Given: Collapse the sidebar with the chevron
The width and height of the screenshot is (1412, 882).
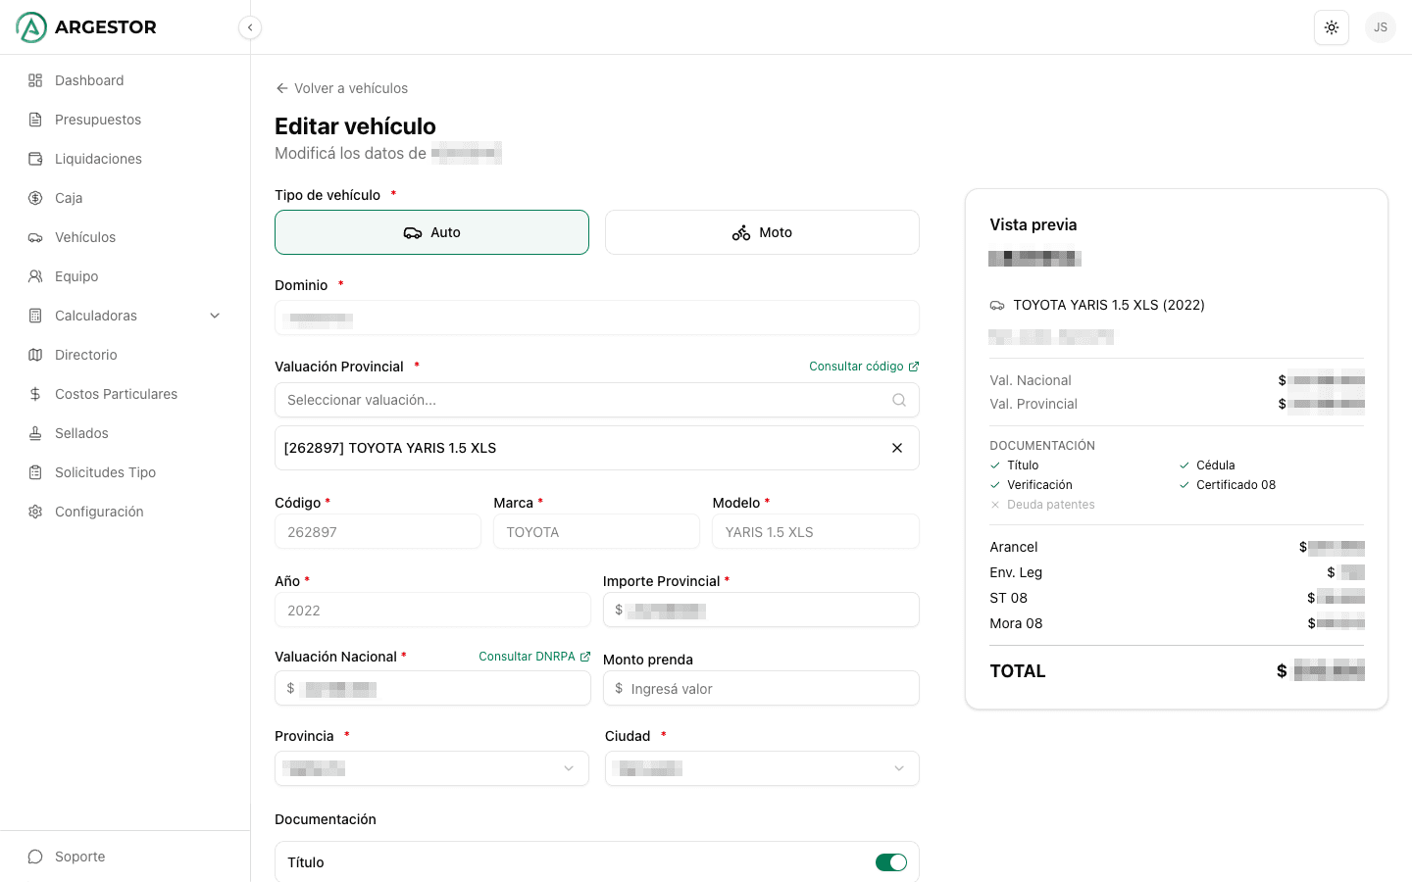Looking at the screenshot, I should pyautogui.click(x=250, y=27).
